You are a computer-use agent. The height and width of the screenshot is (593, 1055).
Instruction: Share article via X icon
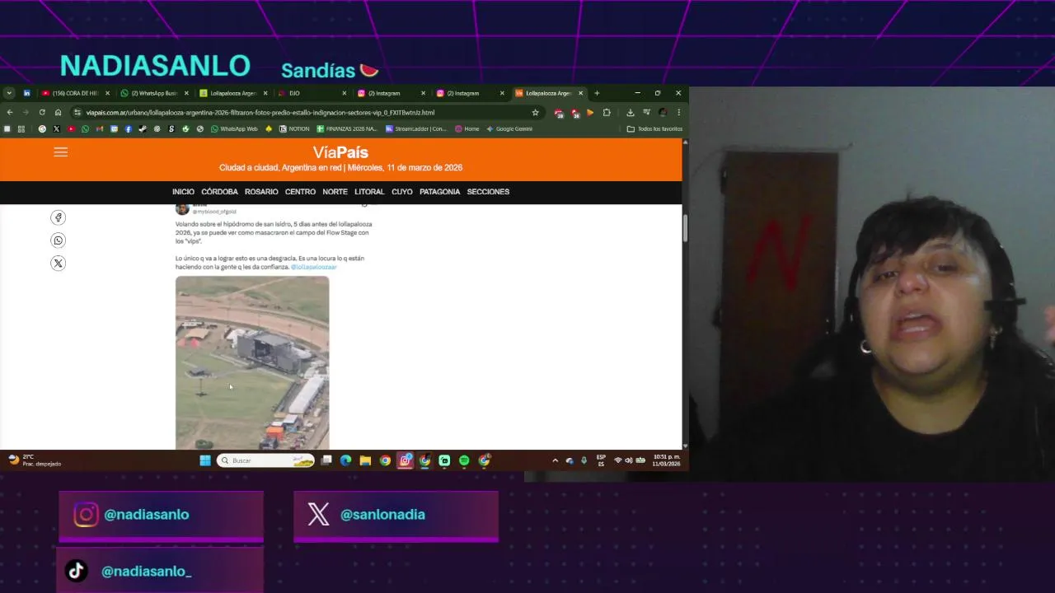(x=58, y=264)
